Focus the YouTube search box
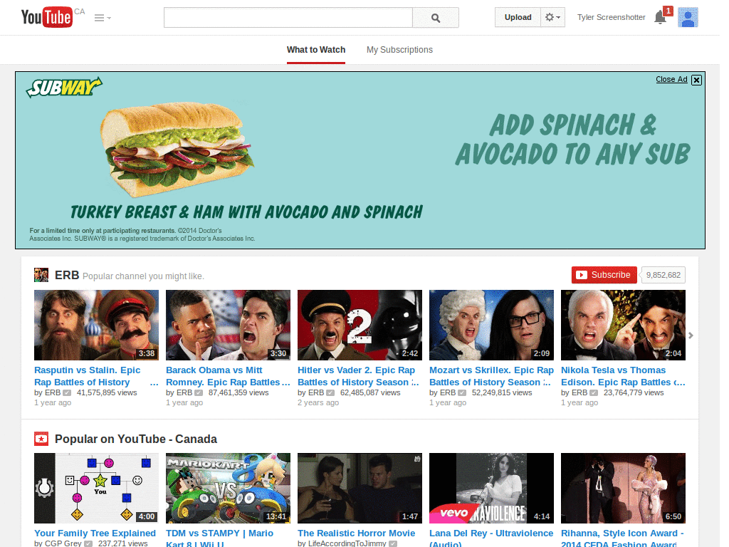The width and height of the screenshot is (729, 547). click(288, 18)
